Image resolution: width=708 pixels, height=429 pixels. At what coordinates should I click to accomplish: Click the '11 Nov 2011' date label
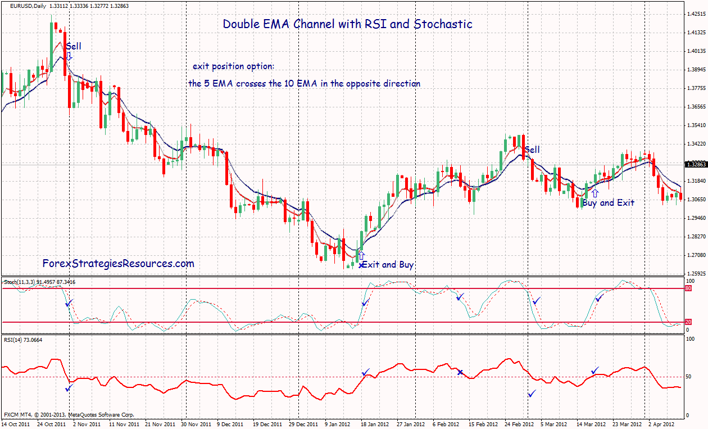123,424
